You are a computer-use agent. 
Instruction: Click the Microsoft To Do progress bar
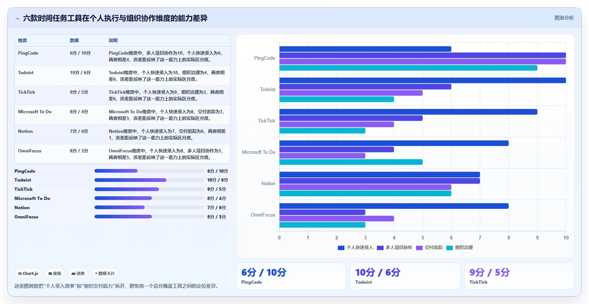click(x=149, y=198)
